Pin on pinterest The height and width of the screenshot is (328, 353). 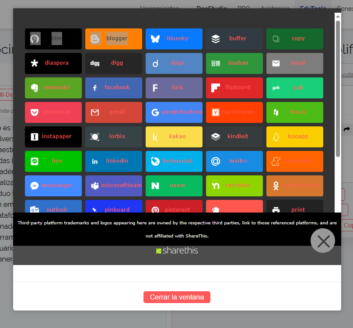pyautogui.click(x=174, y=206)
